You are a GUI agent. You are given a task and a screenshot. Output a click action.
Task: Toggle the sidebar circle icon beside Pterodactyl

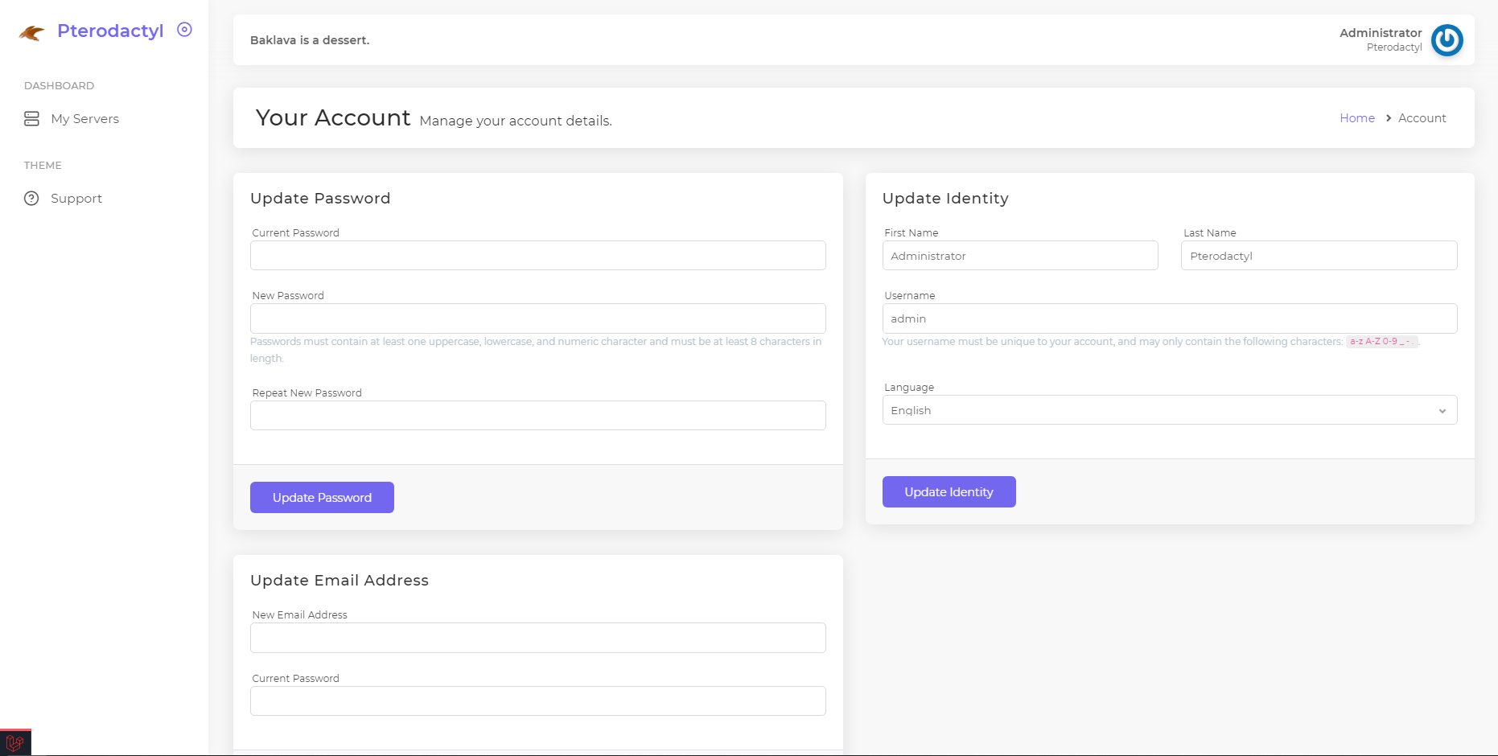coord(184,30)
